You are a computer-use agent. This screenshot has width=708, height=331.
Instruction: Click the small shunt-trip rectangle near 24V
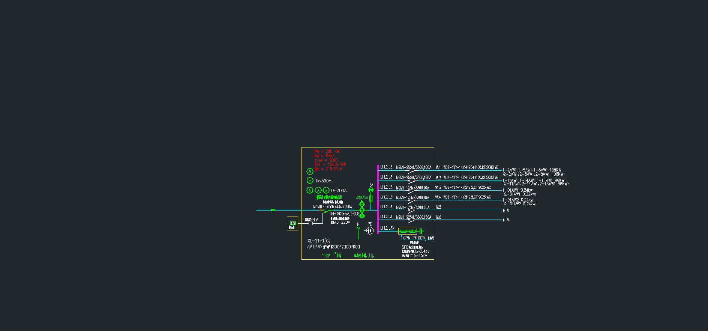coord(310,223)
